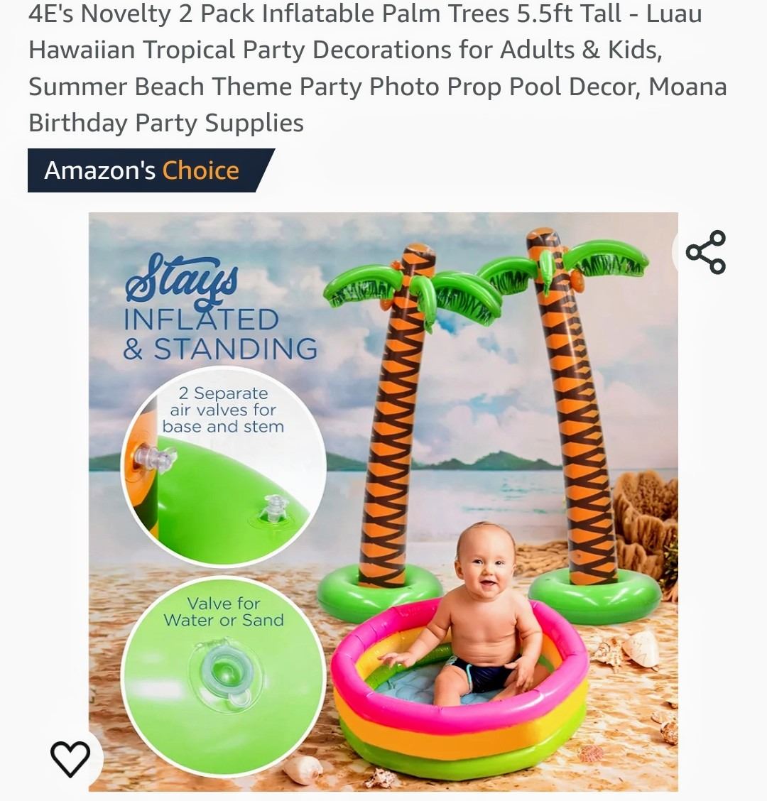Tap the 'Valve for Water or Sand' callout circle
The height and width of the screenshot is (801, 767).
click(x=223, y=678)
